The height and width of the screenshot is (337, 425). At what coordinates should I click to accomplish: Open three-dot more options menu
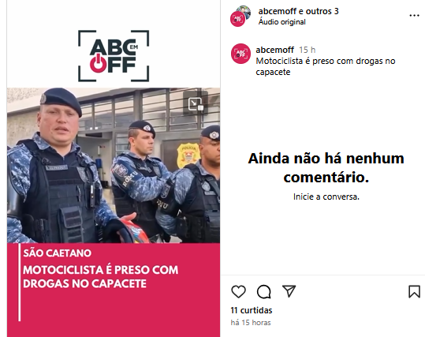point(414,16)
